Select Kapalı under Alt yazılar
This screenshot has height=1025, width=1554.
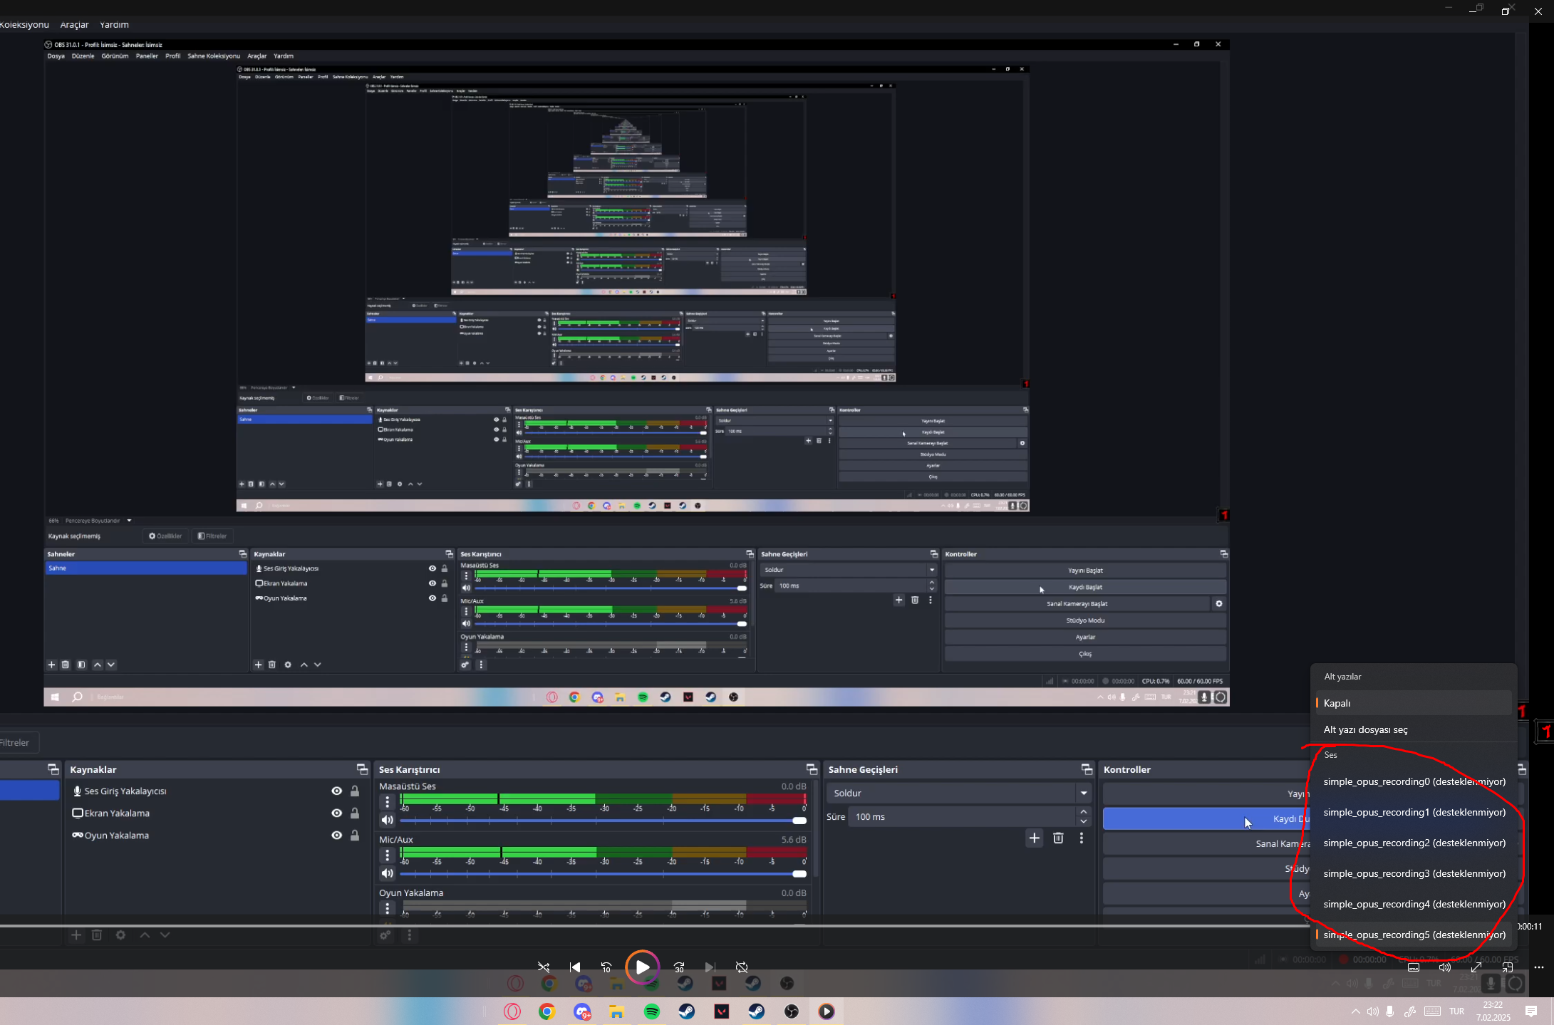(1414, 703)
